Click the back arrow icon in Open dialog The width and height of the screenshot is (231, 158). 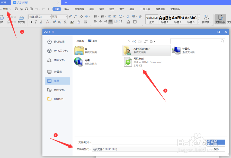coord(134,42)
